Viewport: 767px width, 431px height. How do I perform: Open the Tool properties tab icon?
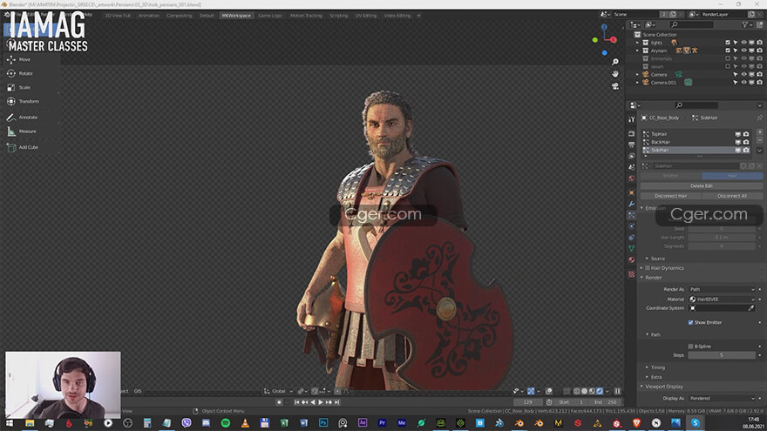tap(632, 118)
